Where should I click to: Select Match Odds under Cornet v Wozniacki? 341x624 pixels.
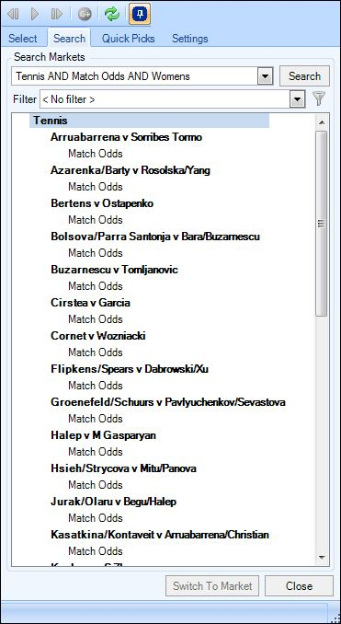[x=96, y=352]
